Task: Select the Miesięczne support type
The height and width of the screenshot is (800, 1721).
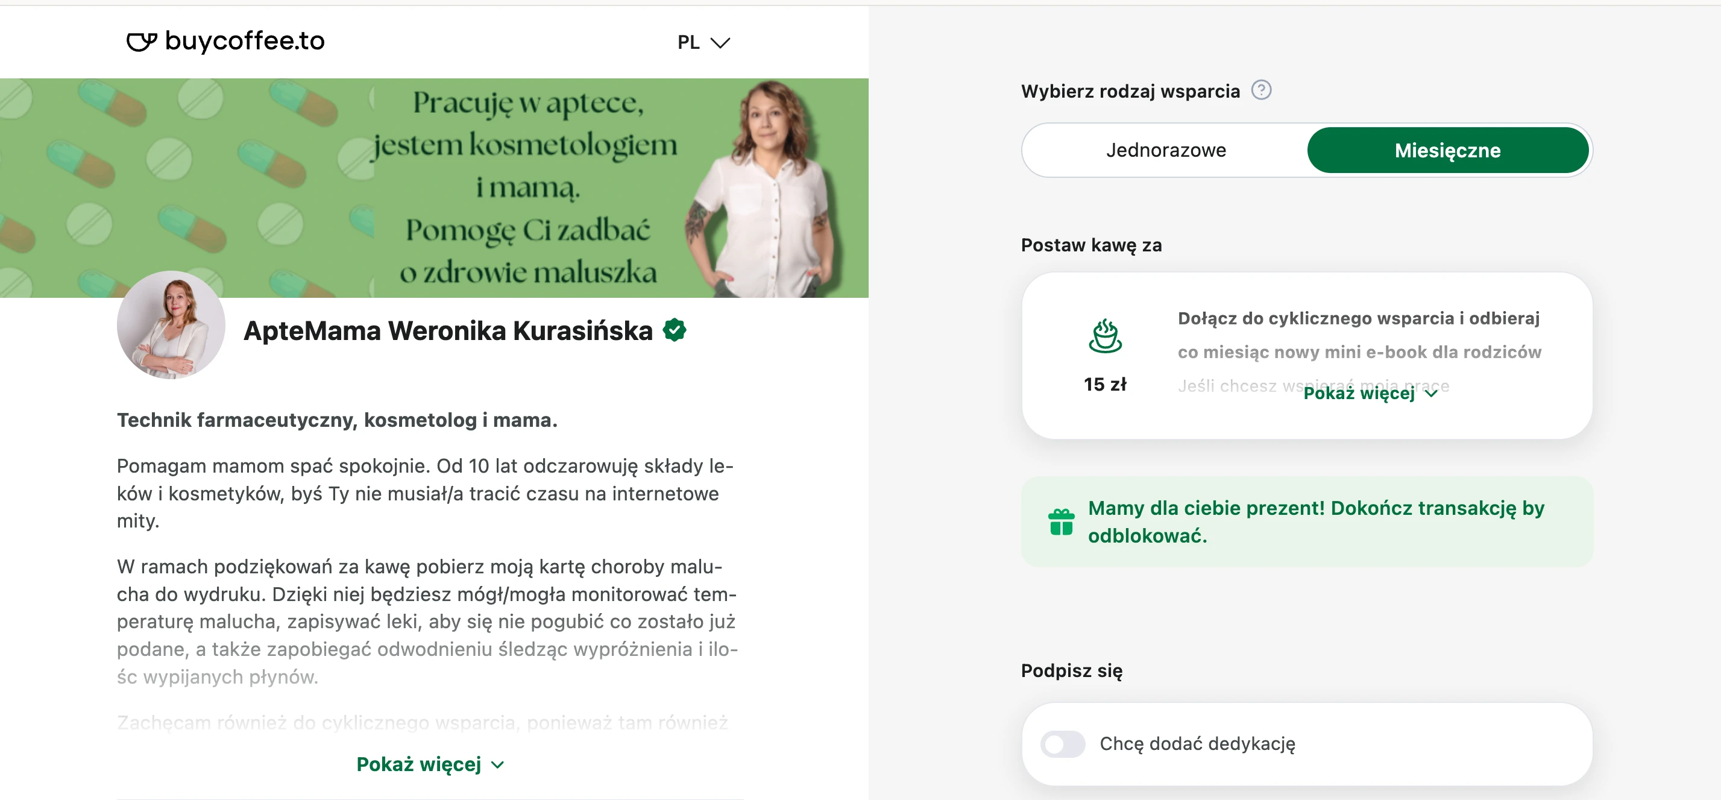Action: point(1447,150)
